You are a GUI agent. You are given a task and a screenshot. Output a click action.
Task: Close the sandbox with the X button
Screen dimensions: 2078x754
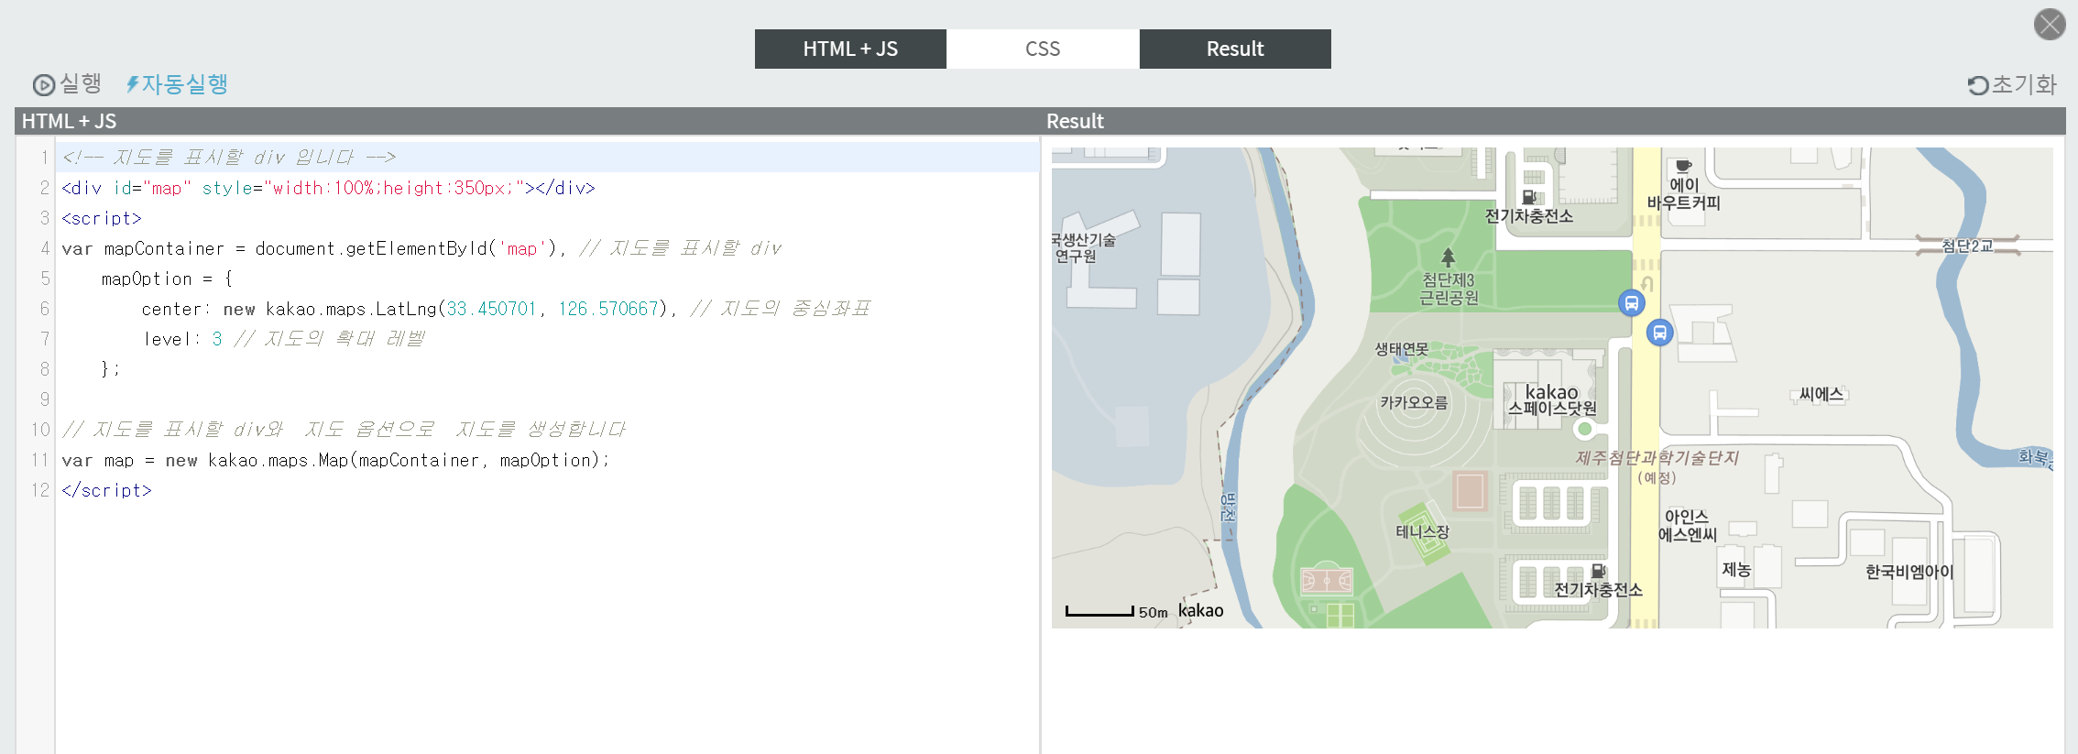click(2050, 24)
